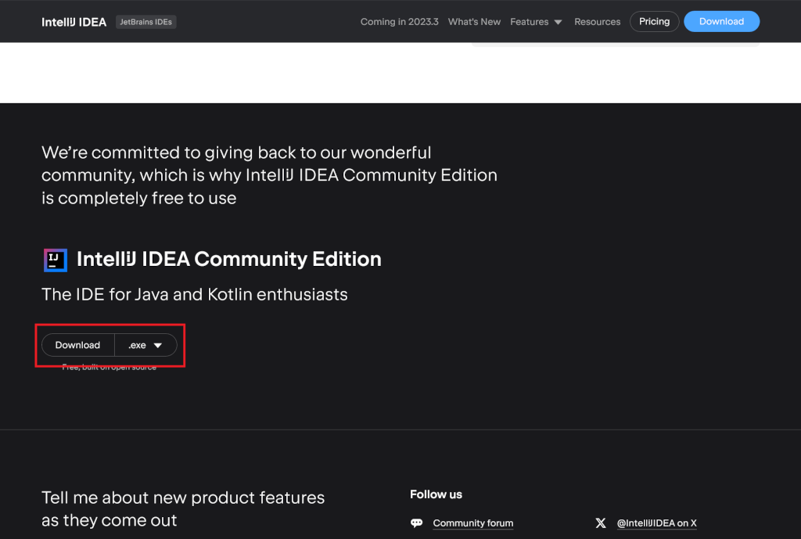Image resolution: width=801 pixels, height=539 pixels.
Task: Open the JetBrains IDEs badge
Action: coord(146,22)
